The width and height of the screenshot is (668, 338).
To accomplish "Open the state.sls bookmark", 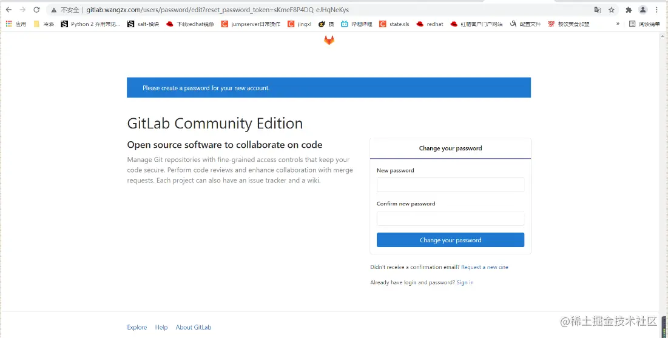I will point(394,24).
